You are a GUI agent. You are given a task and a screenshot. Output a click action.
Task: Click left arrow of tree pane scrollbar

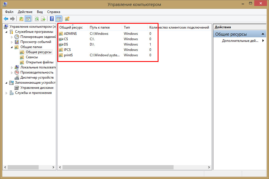pos(5,167)
